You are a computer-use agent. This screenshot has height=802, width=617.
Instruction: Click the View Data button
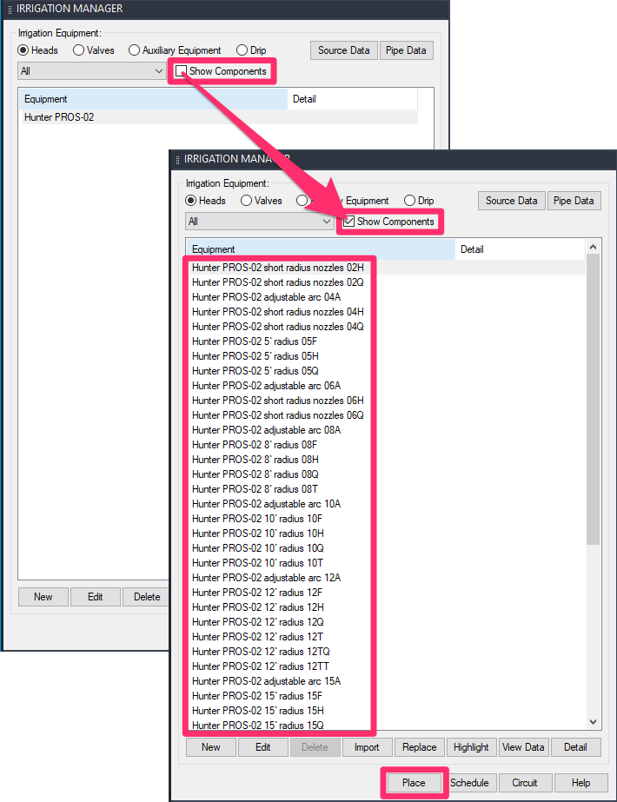tap(523, 747)
